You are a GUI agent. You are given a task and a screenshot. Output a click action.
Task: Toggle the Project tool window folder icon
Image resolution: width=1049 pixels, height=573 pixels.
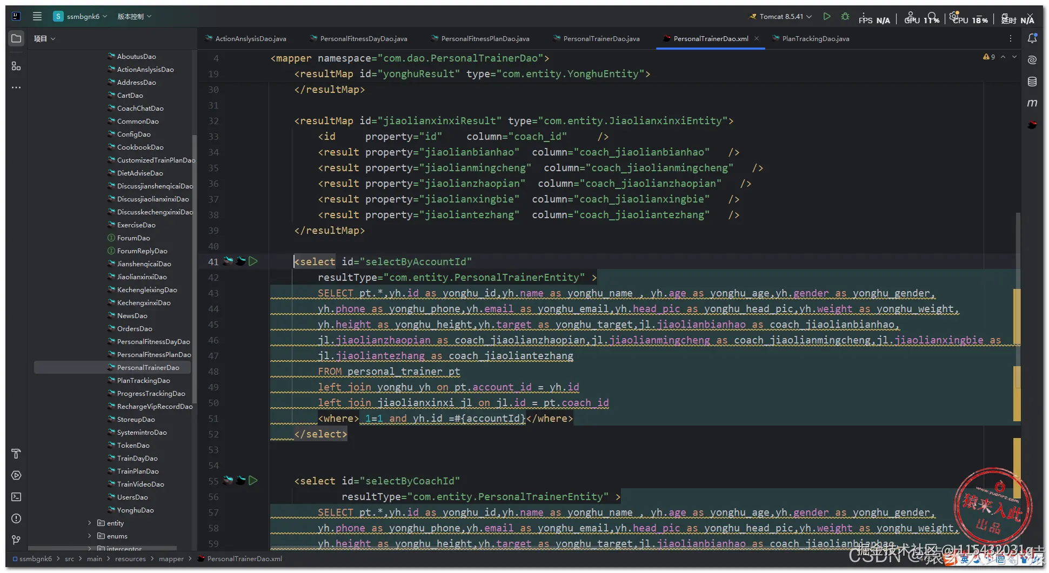click(16, 38)
